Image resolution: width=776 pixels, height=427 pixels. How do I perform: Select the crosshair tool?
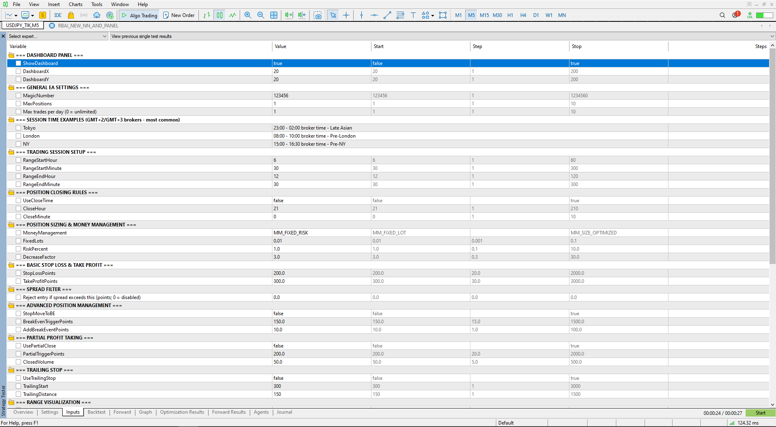pyautogui.click(x=346, y=15)
